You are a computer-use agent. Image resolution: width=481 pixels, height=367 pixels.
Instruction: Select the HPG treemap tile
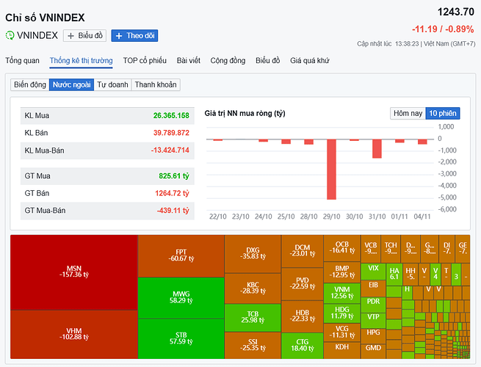(373, 335)
